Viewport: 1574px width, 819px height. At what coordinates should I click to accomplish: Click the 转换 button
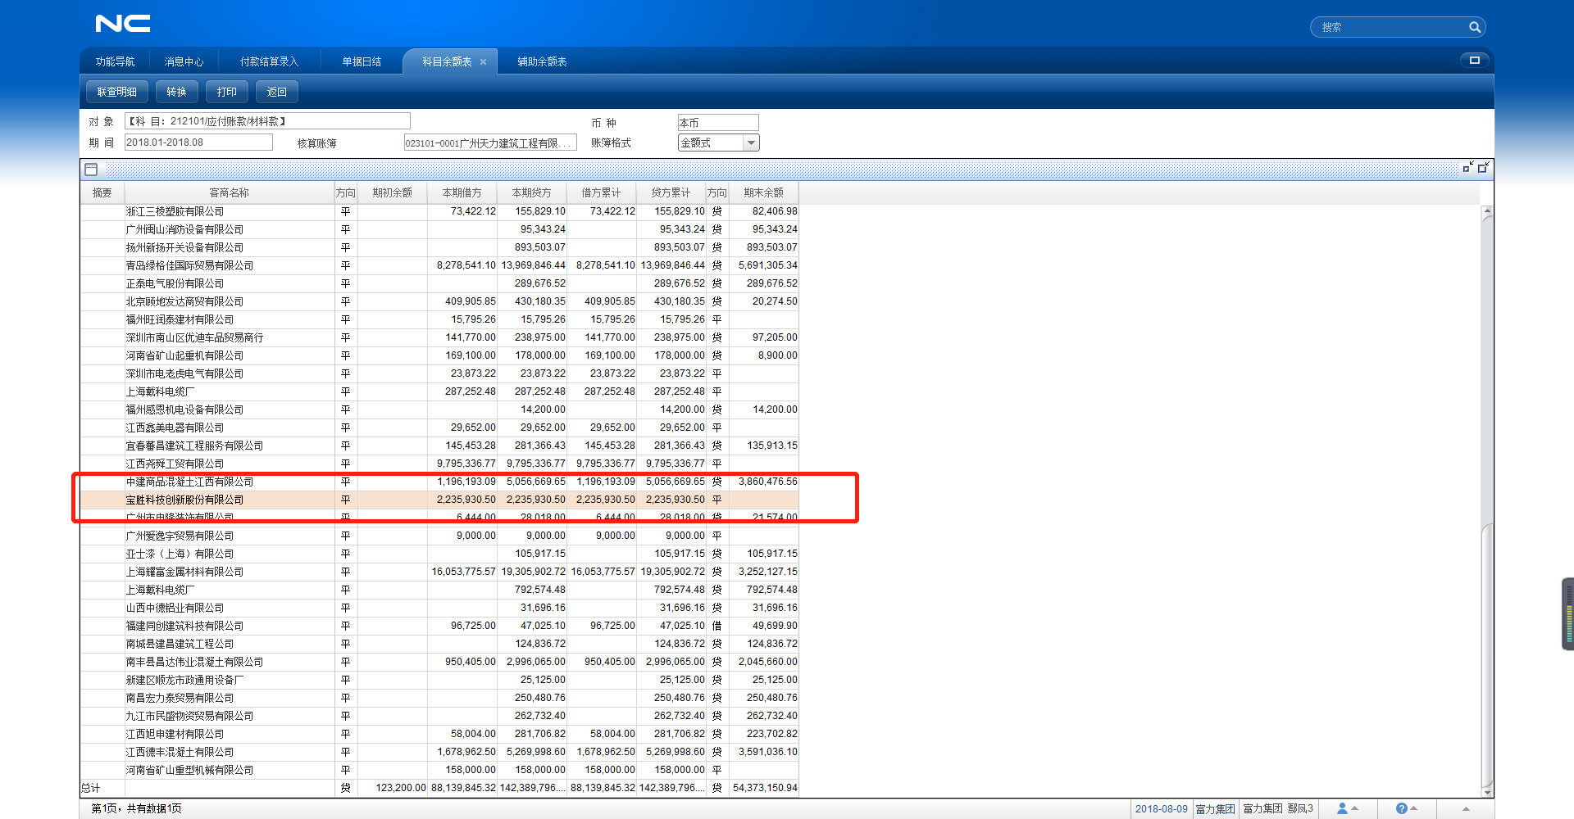tap(176, 92)
